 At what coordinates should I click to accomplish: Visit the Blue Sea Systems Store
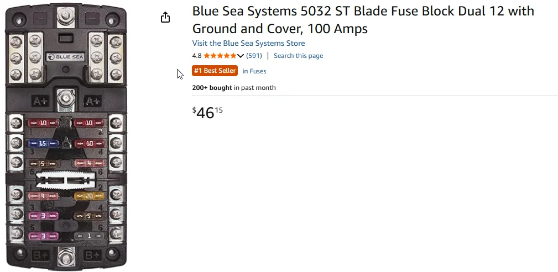(x=248, y=43)
